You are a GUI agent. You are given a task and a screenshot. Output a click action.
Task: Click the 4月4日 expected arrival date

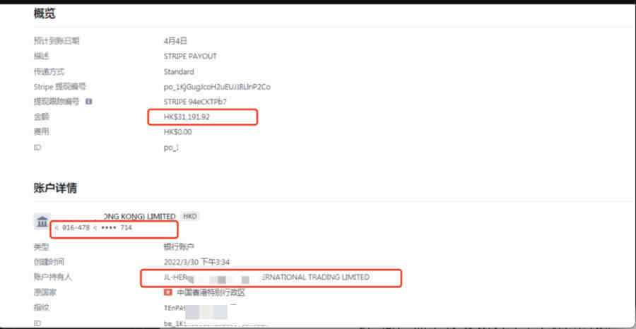coord(176,41)
